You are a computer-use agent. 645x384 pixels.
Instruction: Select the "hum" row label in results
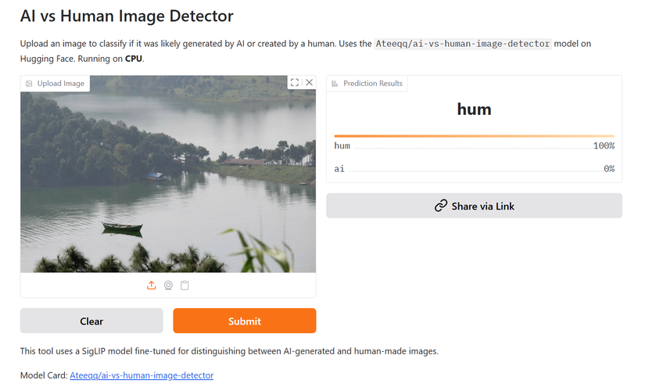coord(342,146)
